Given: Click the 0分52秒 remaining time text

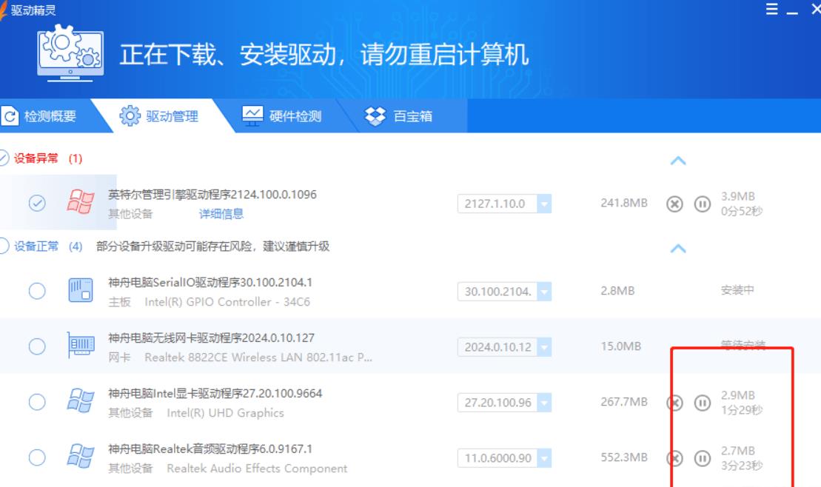Looking at the screenshot, I should [741, 211].
